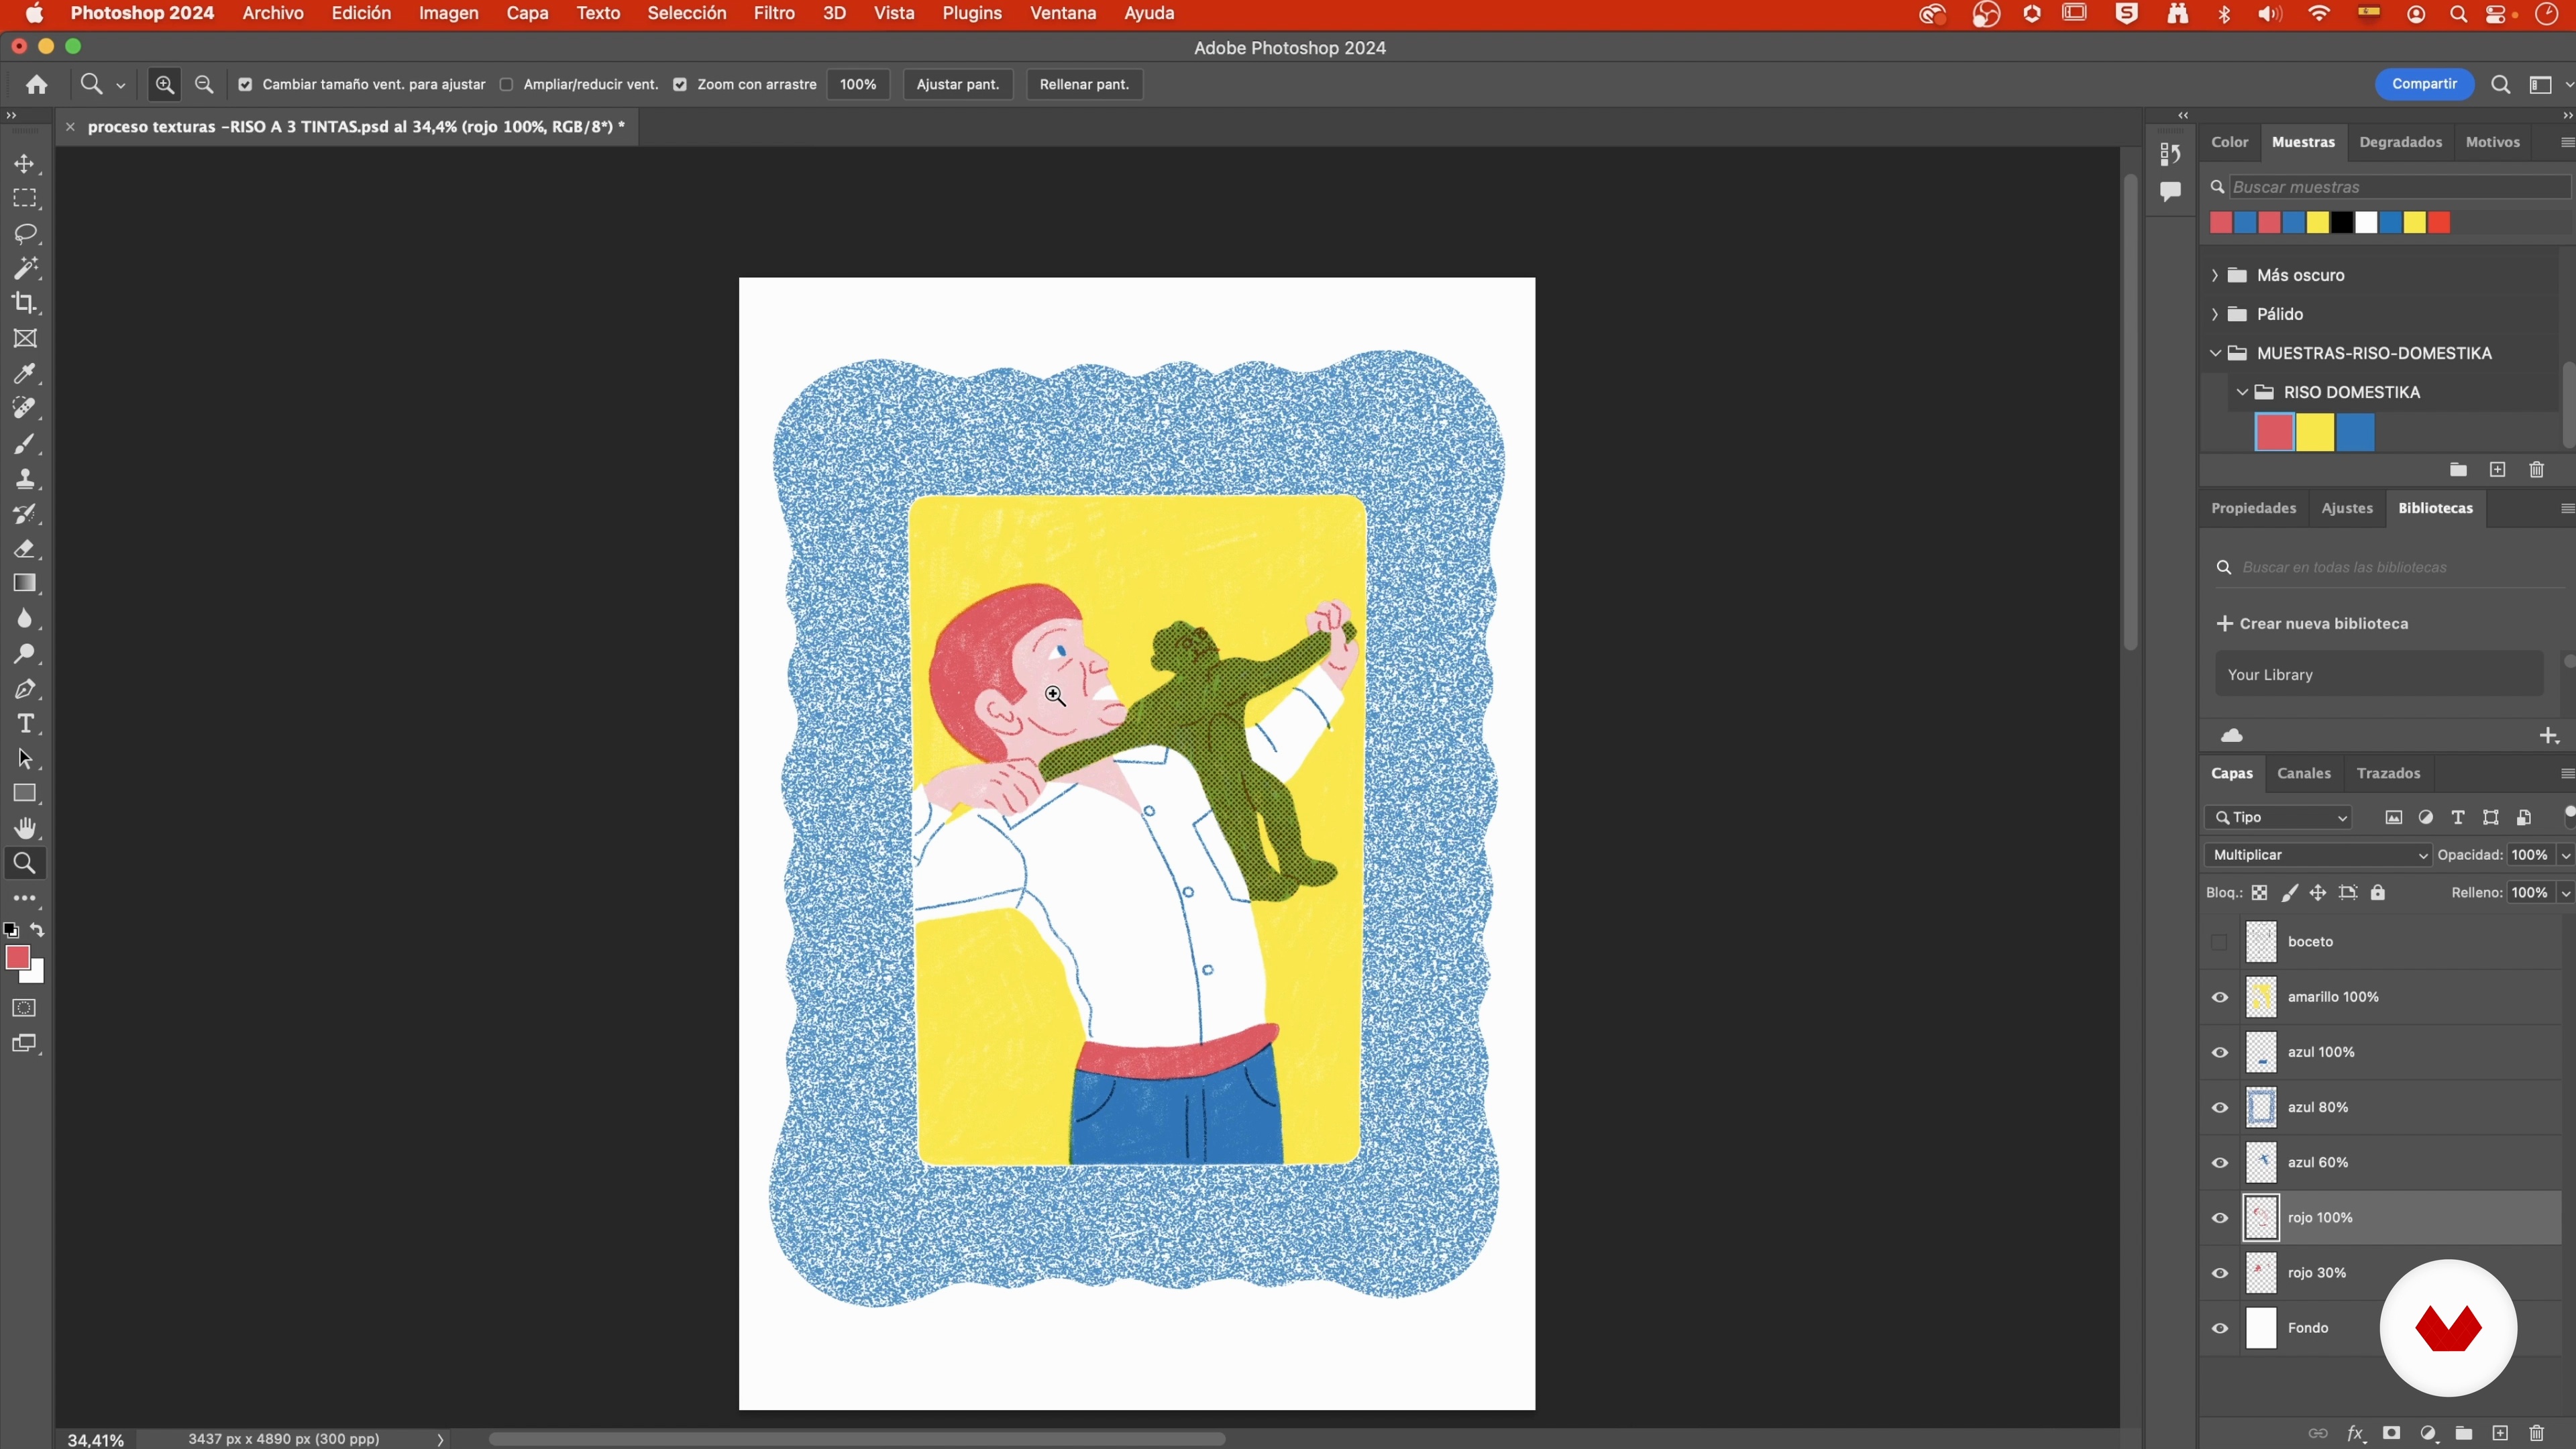Image resolution: width=2576 pixels, height=1449 pixels.
Task: Click the Ajustar pant. button
Action: pos(957,85)
